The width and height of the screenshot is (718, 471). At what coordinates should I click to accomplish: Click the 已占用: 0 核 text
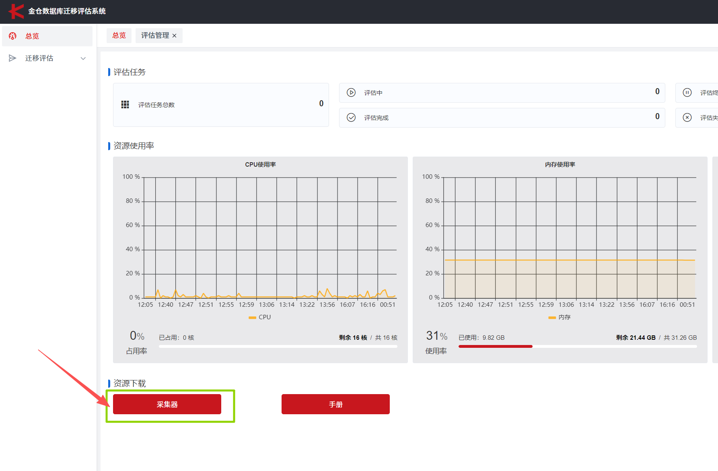point(177,337)
